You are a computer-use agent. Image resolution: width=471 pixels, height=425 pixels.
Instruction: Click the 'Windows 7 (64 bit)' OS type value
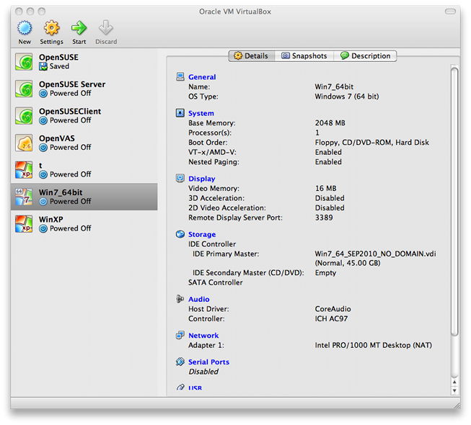point(347,97)
